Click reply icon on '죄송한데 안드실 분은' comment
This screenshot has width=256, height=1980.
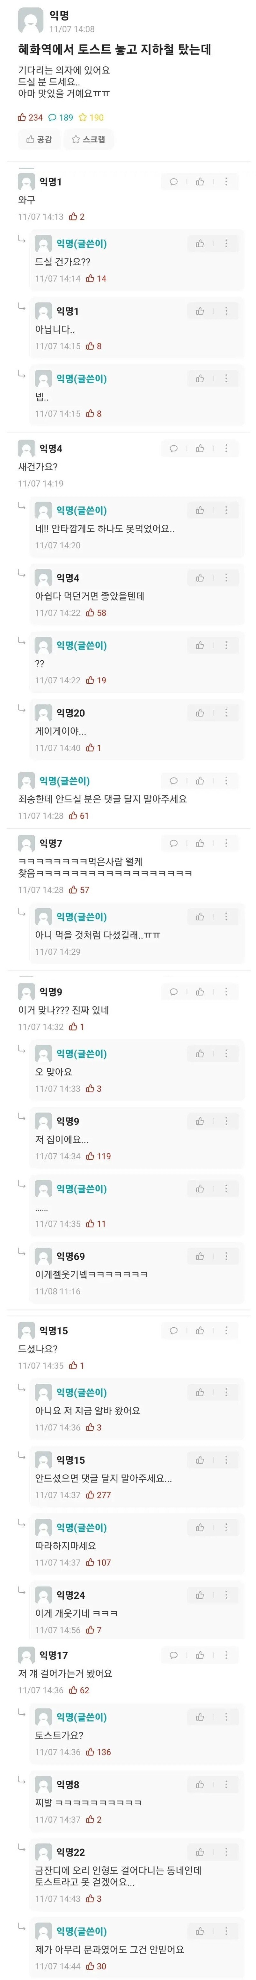pyautogui.click(x=173, y=781)
